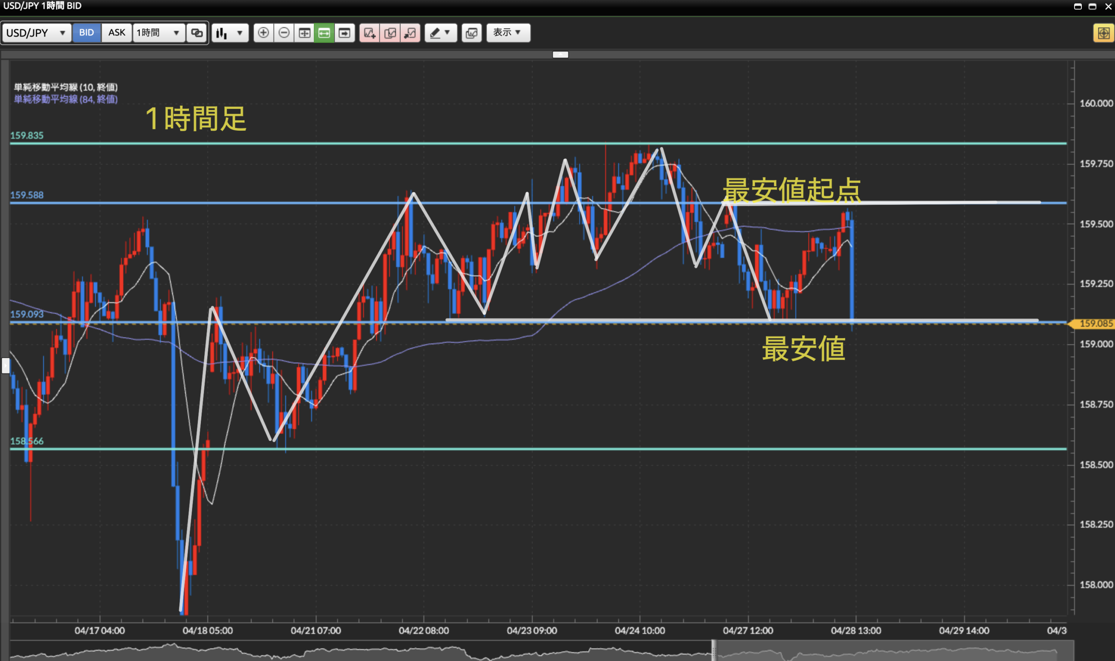Open the candlestick chart type dropdown

pos(230,33)
